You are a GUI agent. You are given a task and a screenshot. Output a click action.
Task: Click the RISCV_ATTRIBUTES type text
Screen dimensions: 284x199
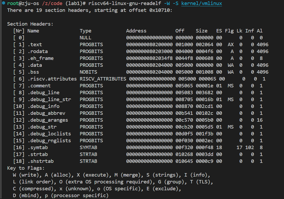(103, 79)
